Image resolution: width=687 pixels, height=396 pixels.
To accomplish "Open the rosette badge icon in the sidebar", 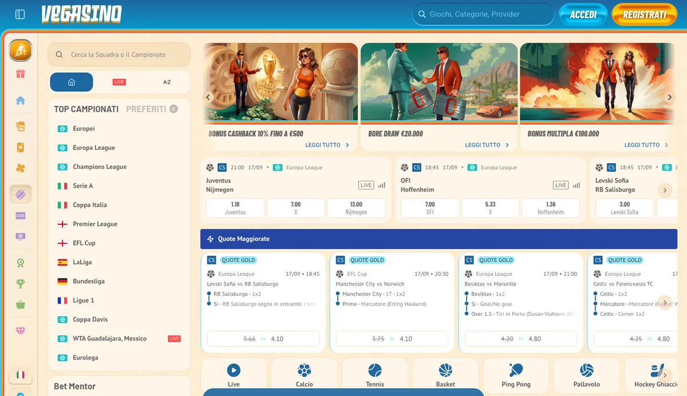I will point(21,263).
